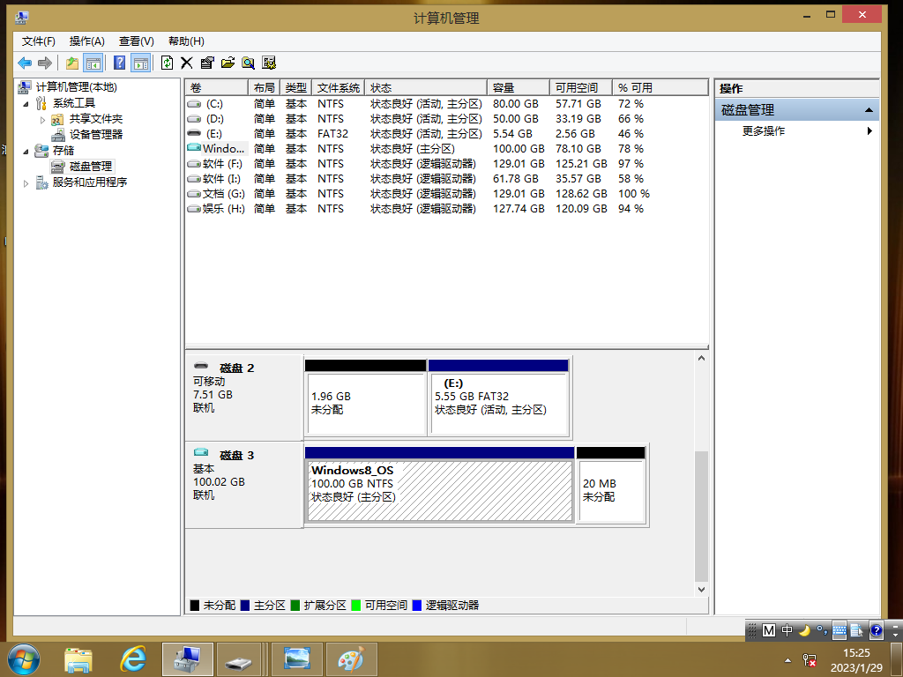Viewport: 903px width, 677px height.
Task: Click the Refresh toolbar icon
Action: [167, 63]
